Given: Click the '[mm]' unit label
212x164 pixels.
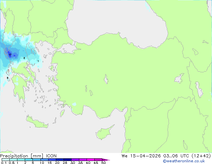Looking at the screenshot, I should 37,156.
